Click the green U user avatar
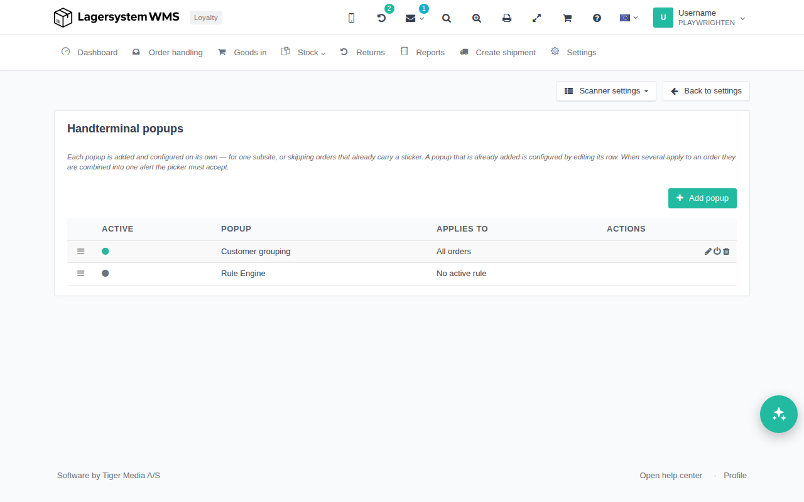This screenshot has height=502, width=804. [663, 18]
